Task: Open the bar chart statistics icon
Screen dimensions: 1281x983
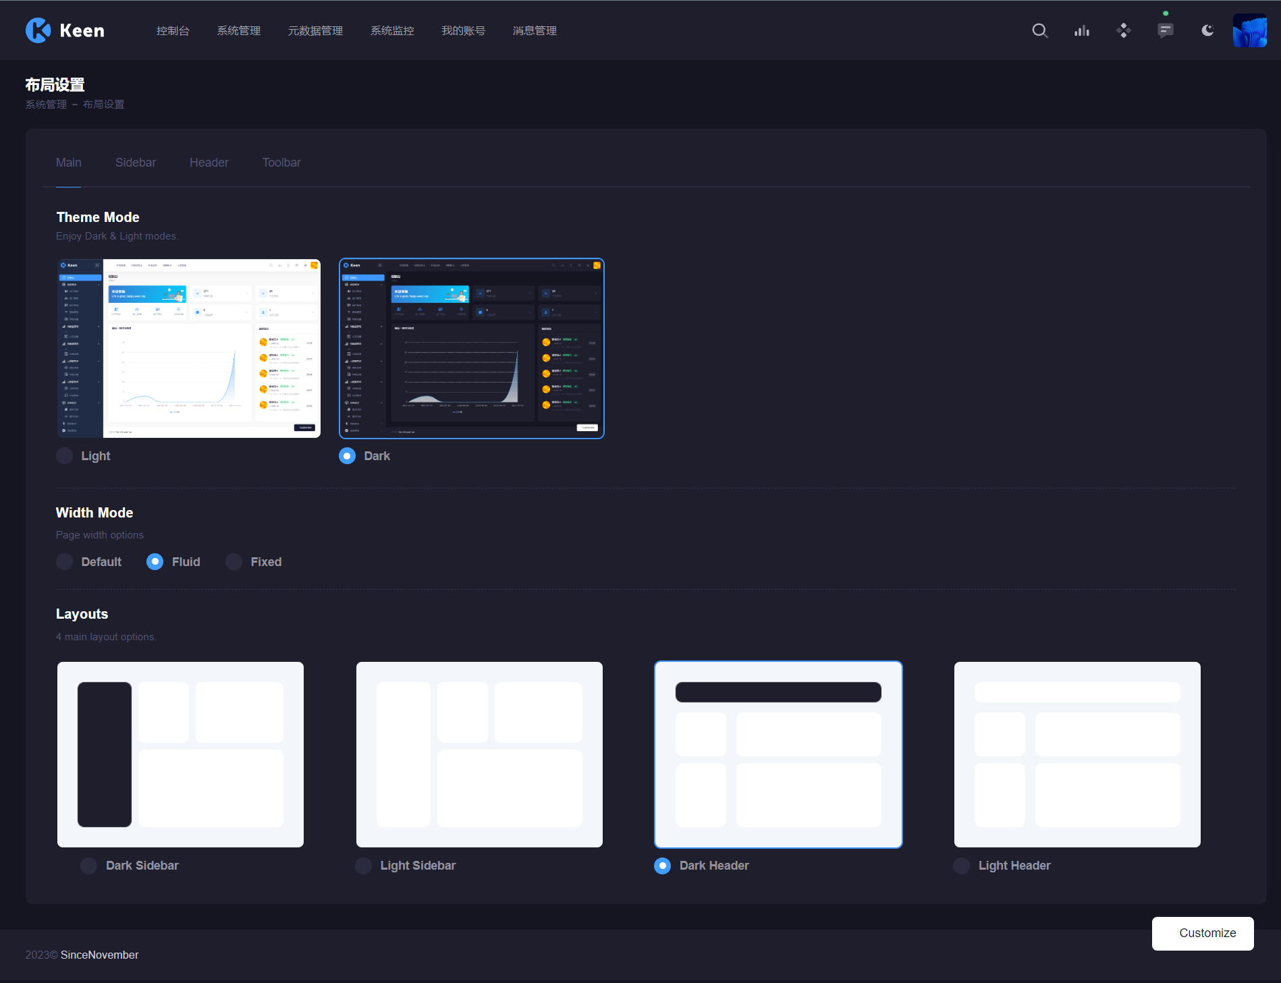Action: (1082, 31)
